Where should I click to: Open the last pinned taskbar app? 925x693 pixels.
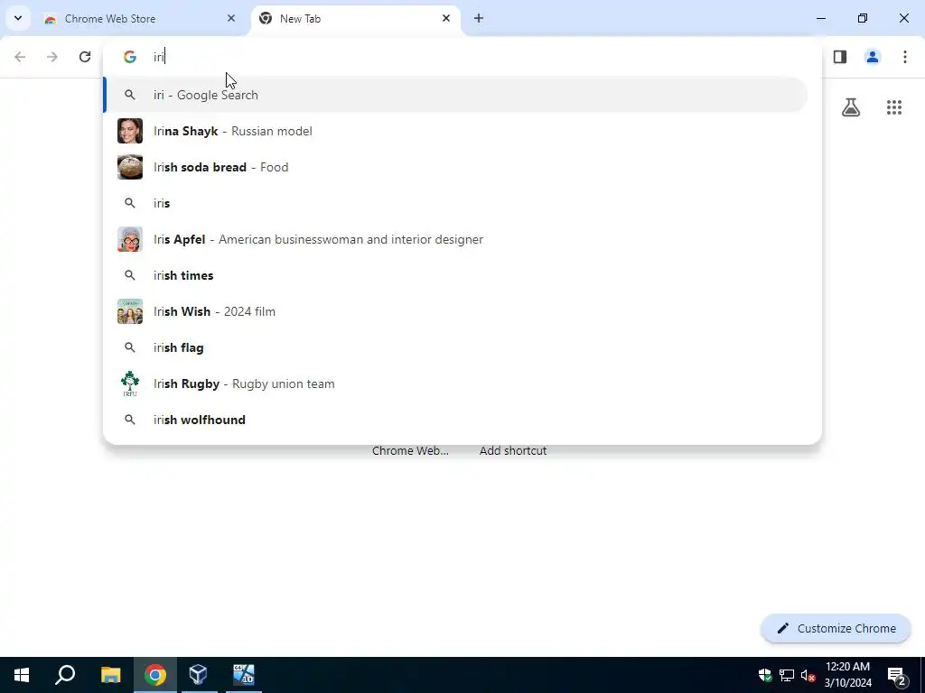tap(243, 675)
